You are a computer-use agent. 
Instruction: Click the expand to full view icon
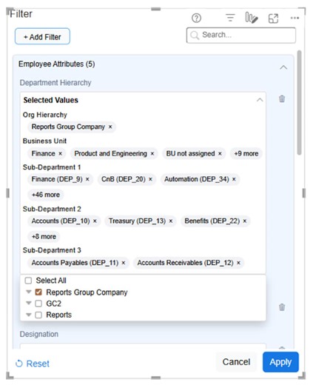click(273, 19)
